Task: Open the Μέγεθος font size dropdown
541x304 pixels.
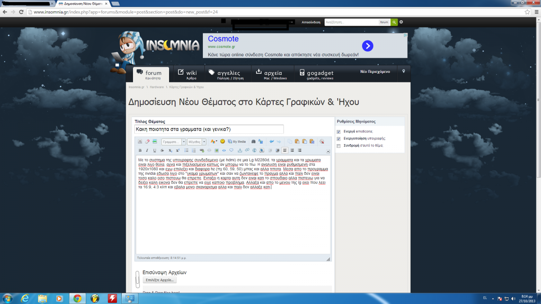Action: pyautogui.click(x=197, y=141)
